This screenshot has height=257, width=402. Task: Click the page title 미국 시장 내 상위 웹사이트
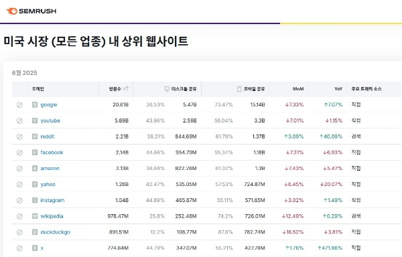(96, 41)
